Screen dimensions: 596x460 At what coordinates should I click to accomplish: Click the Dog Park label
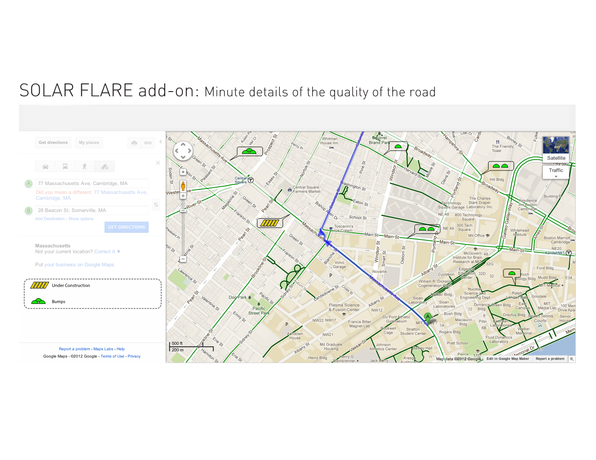(237, 298)
